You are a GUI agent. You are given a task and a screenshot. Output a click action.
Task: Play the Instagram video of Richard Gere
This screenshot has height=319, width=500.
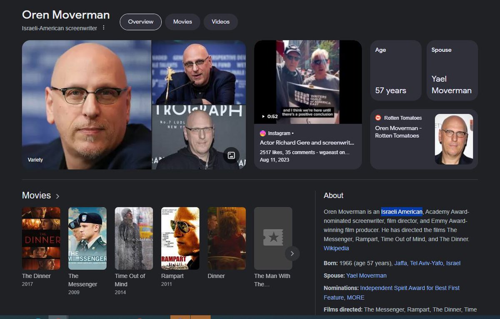(307, 82)
